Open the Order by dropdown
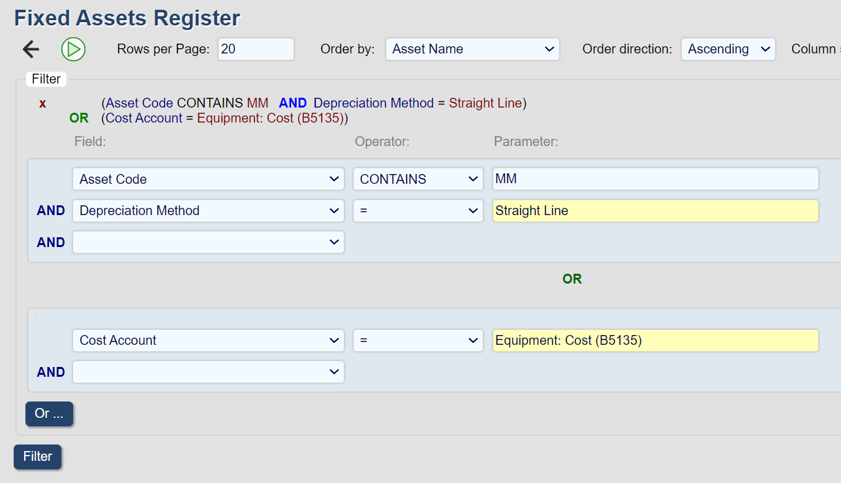Image resolution: width=841 pixels, height=483 pixels. click(x=472, y=49)
